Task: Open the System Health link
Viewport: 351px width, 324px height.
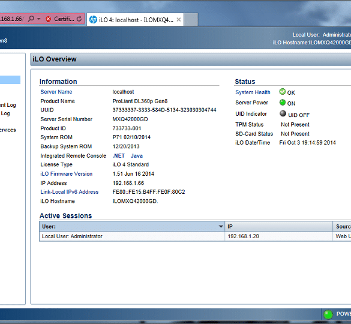Action: coord(253,92)
